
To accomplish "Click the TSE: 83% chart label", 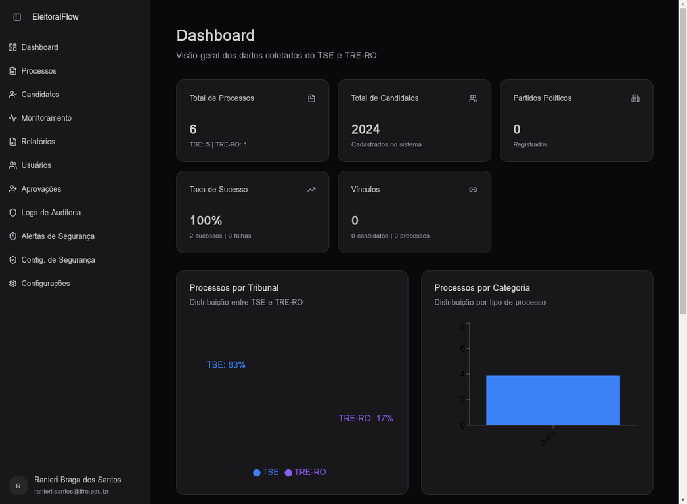I will [226, 364].
